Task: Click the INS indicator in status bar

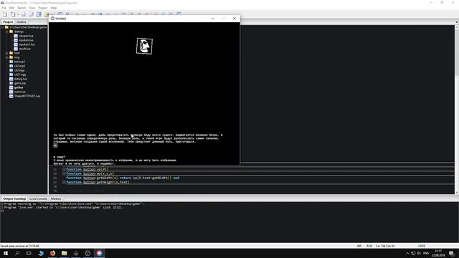Action: [x=359, y=246]
